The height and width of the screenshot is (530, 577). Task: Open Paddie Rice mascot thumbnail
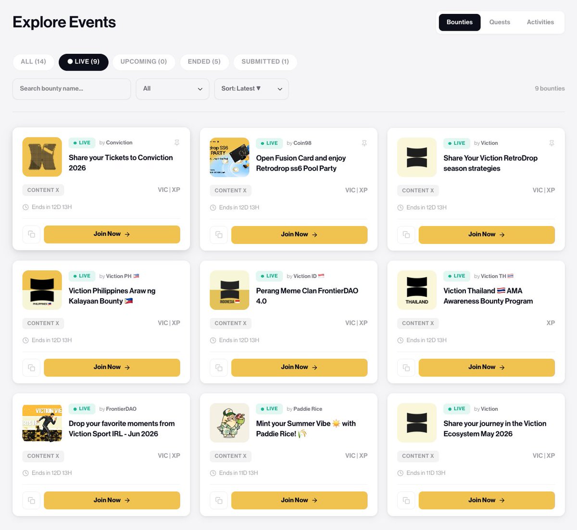(x=230, y=423)
